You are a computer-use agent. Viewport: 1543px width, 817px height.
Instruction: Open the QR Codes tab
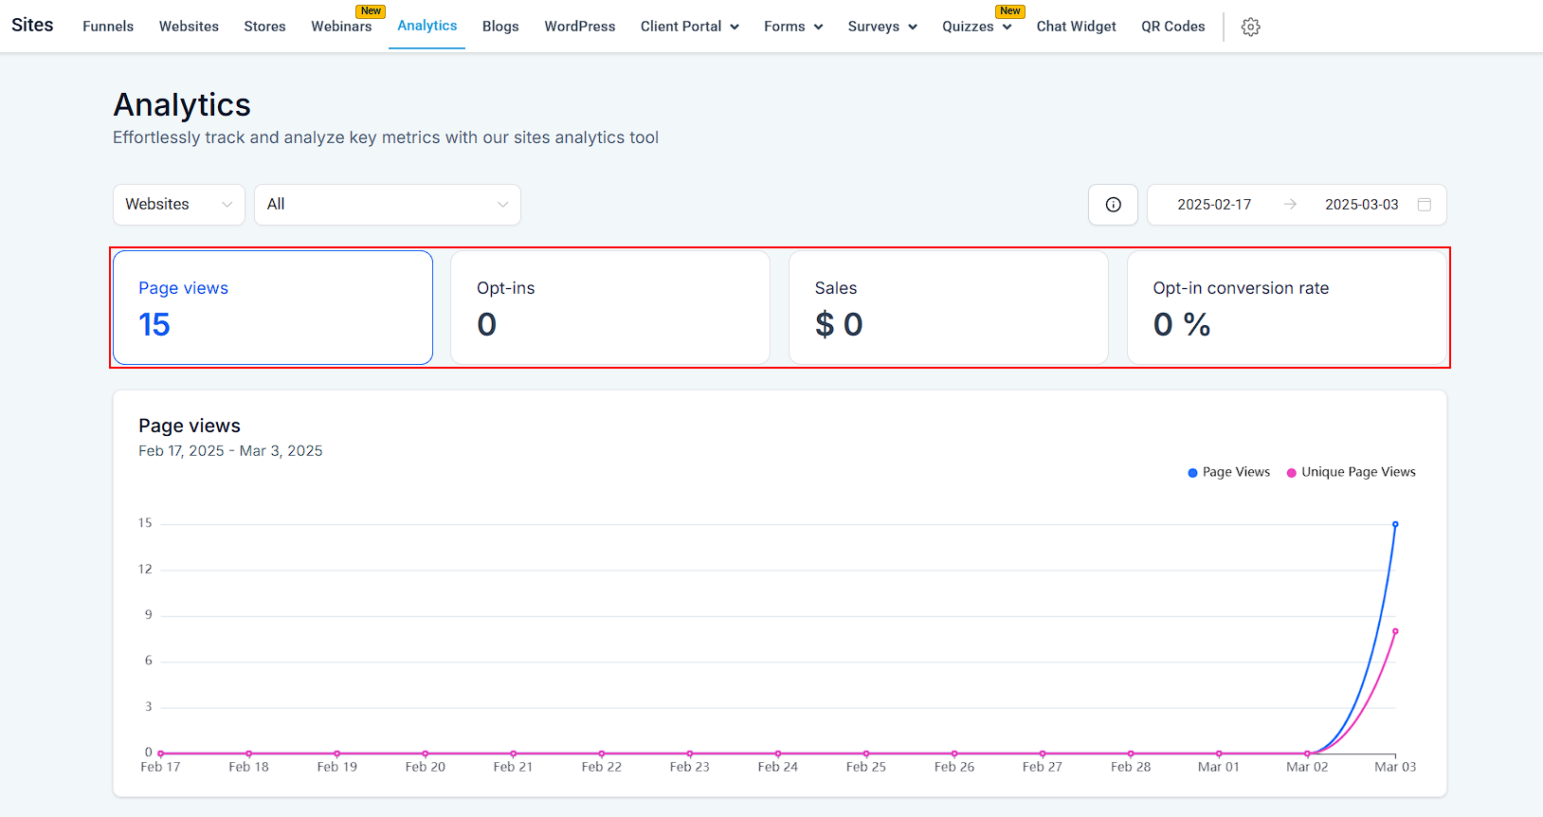click(x=1172, y=27)
